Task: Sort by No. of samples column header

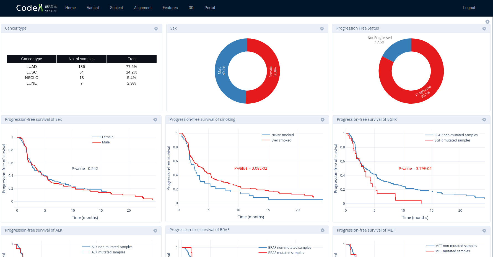Action: point(81,59)
